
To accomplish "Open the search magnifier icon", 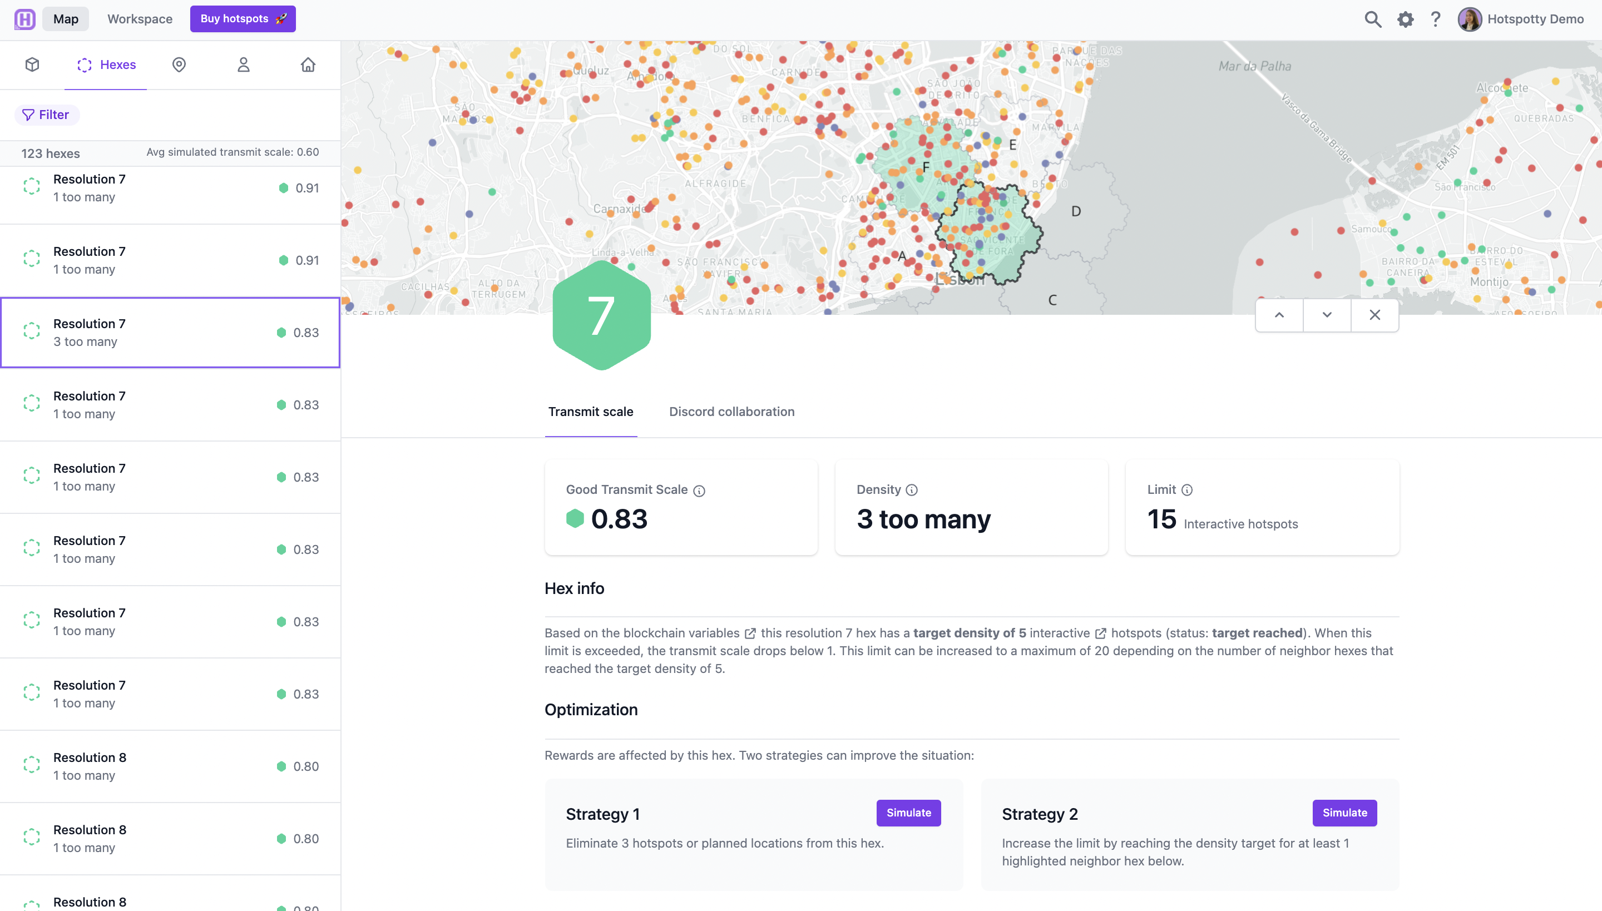I will [x=1373, y=19].
